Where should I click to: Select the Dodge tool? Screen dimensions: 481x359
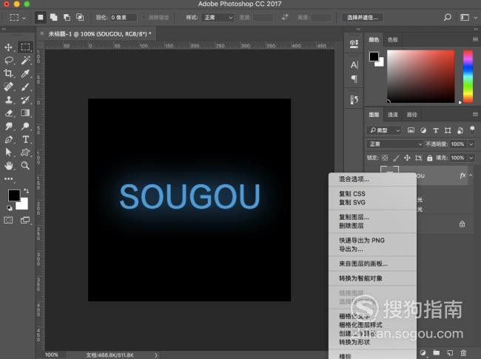click(x=25, y=126)
